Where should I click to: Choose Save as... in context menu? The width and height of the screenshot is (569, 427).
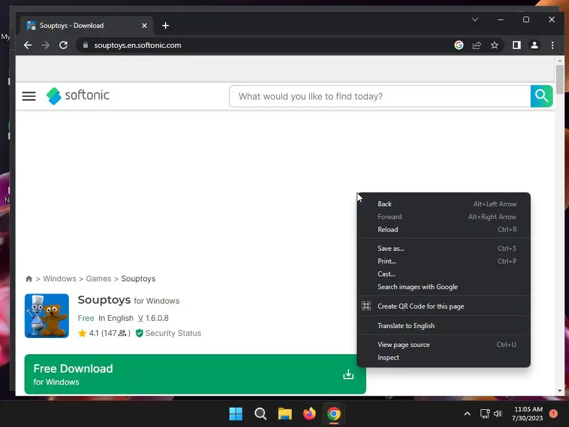pos(443,249)
